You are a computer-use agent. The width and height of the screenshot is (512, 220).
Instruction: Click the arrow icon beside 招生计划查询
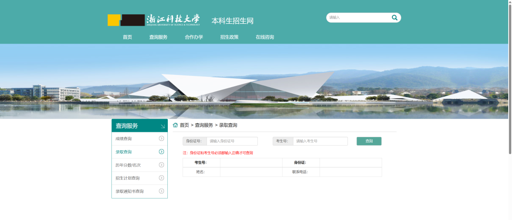tap(161, 178)
